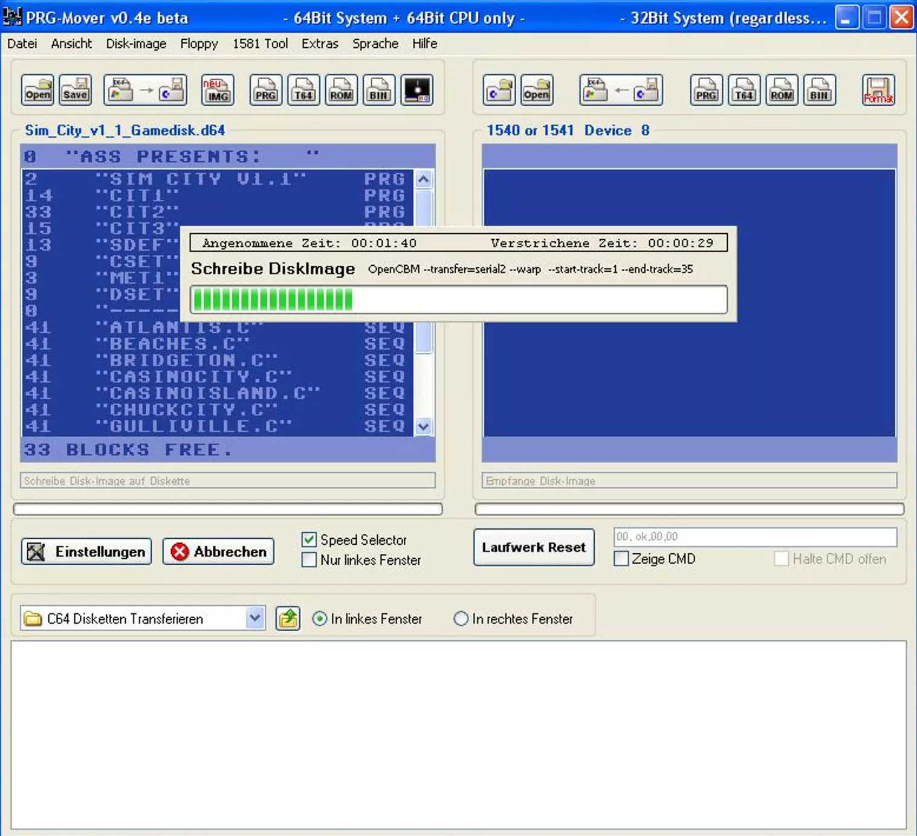Select the CIT2 file entry
917x836 pixels.
(x=218, y=212)
